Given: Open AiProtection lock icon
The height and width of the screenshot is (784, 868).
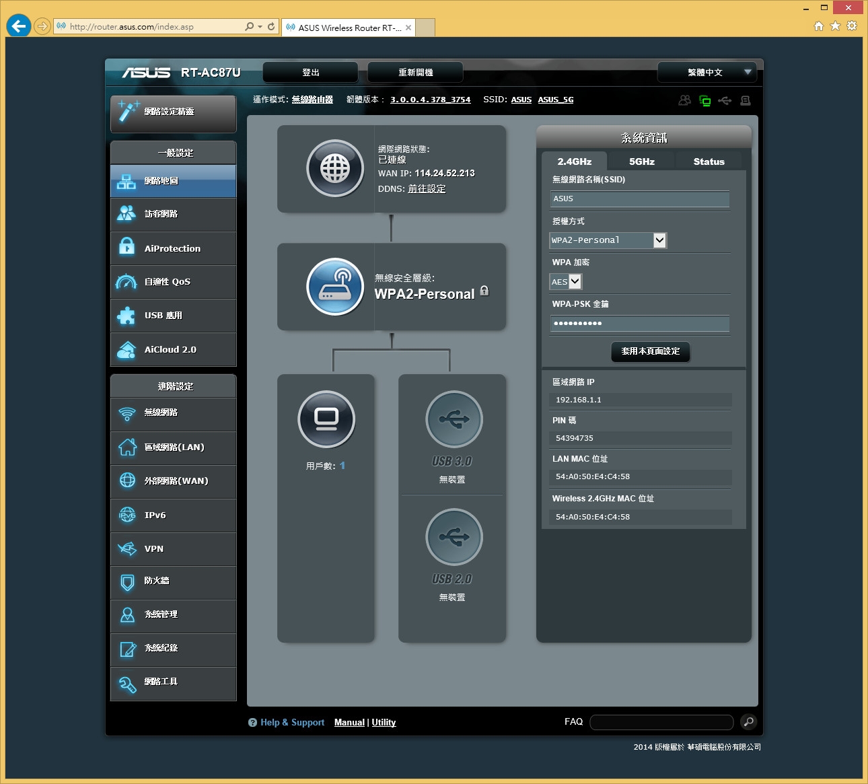Looking at the screenshot, I should point(126,248).
